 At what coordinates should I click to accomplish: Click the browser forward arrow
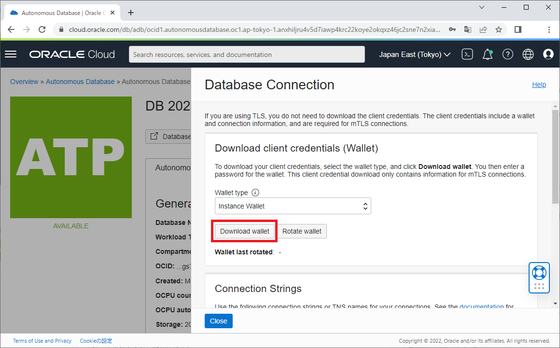pyautogui.click(x=27, y=29)
